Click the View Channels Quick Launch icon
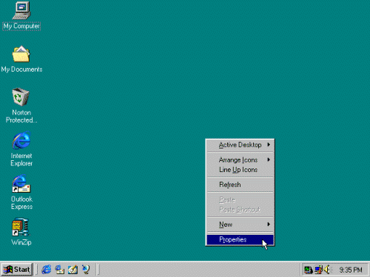Viewport: 370px width, 277px height. 86,270
